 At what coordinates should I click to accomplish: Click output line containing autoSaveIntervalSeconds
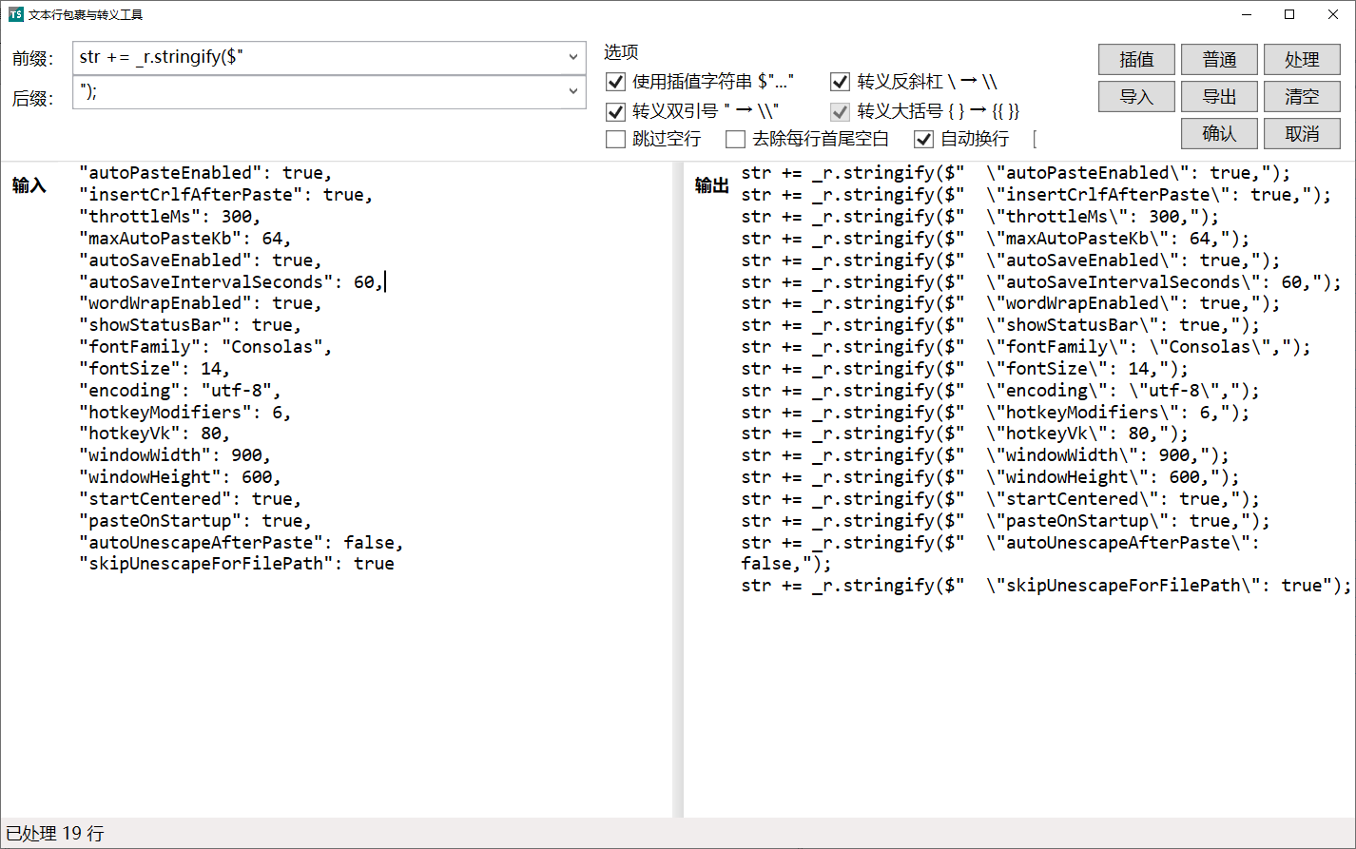tap(1041, 281)
